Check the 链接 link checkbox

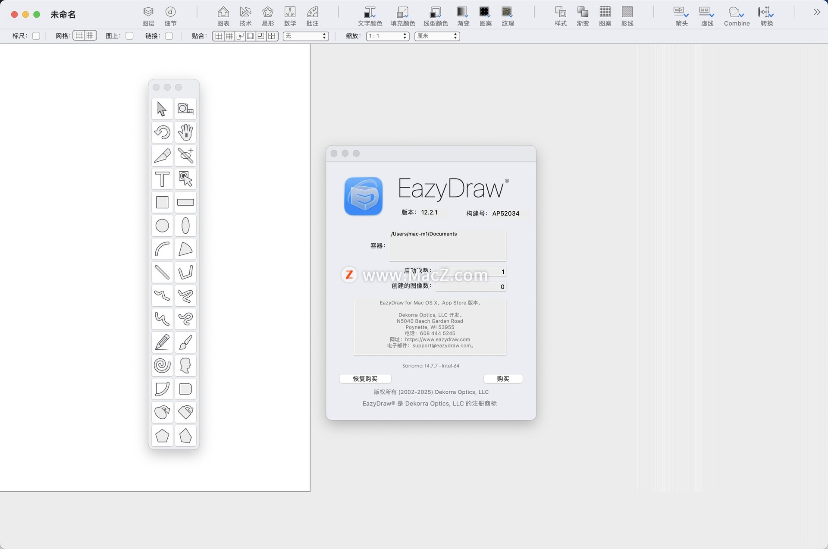point(169,36)
